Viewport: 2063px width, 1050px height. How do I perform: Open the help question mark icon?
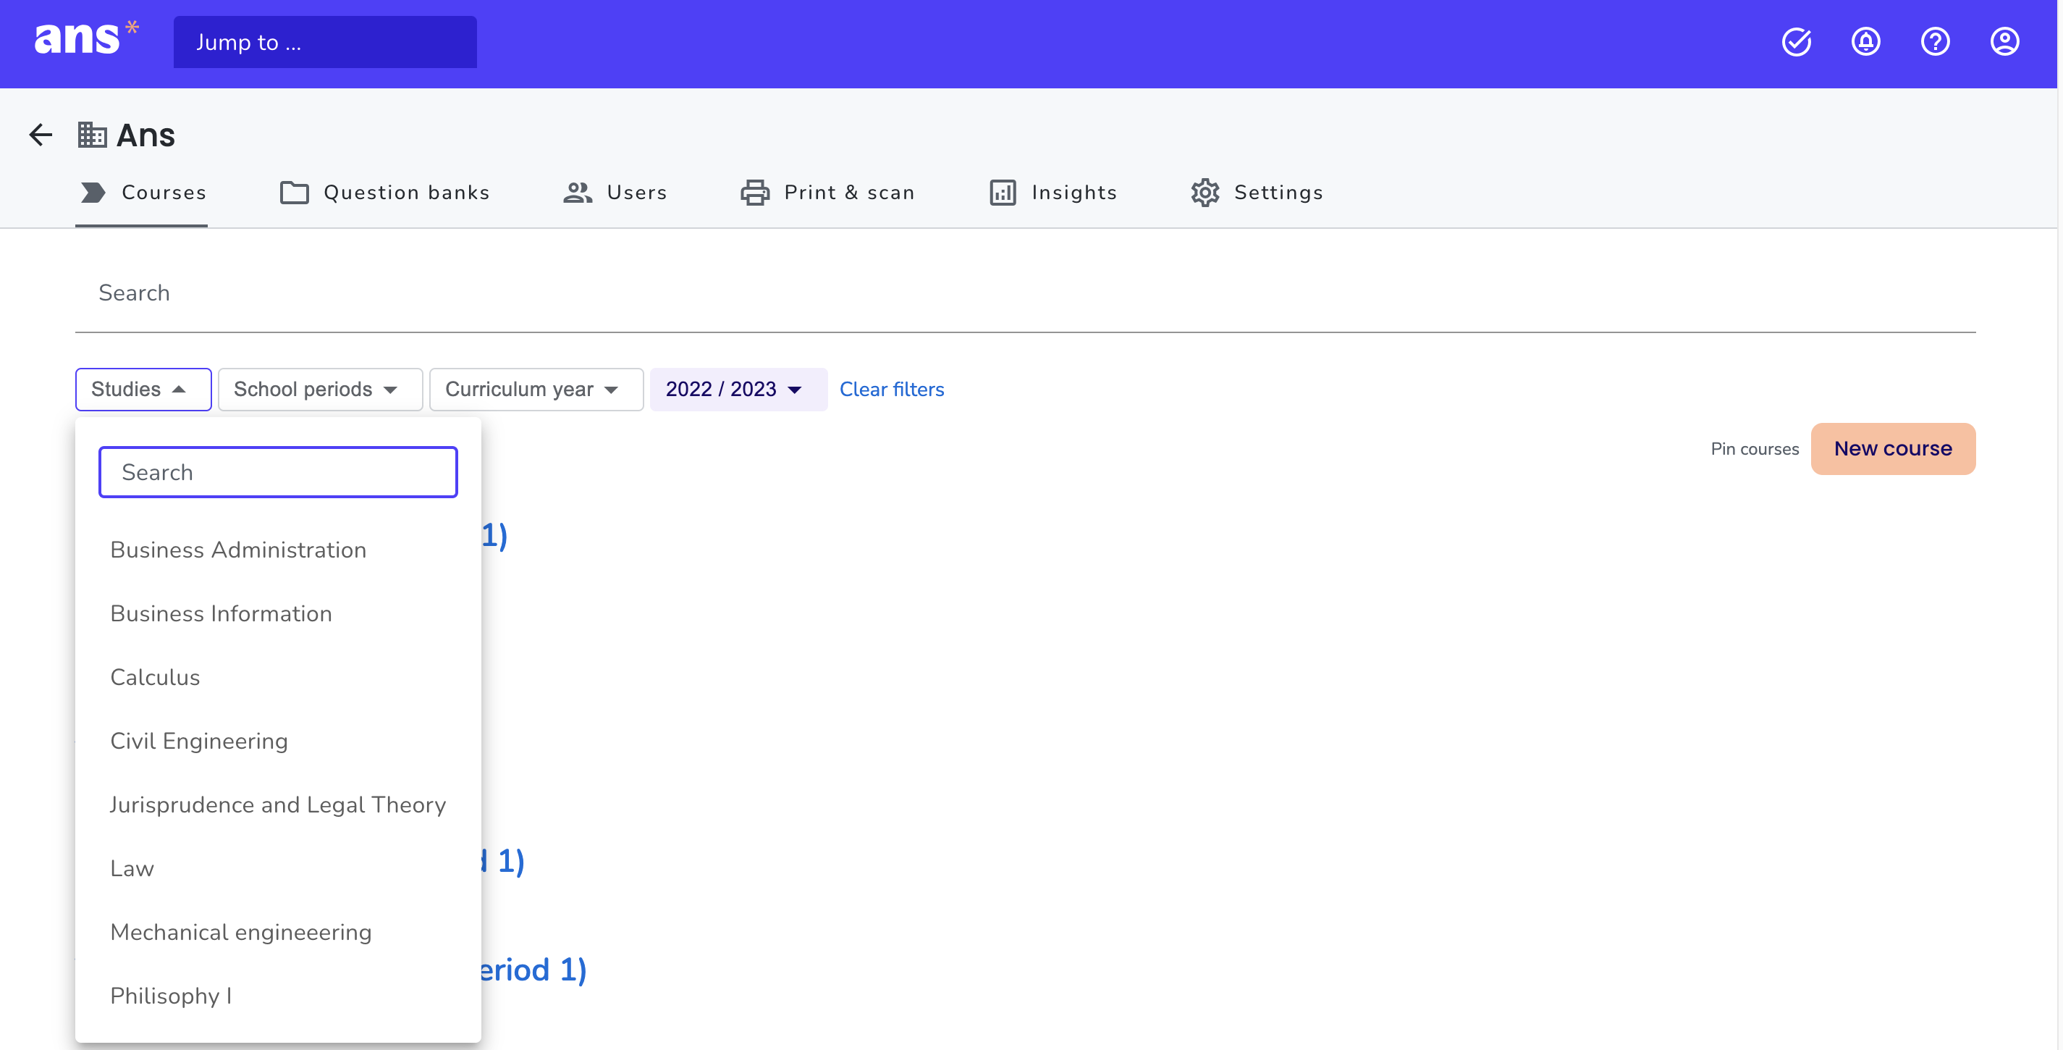click(x=1935, y=42)
